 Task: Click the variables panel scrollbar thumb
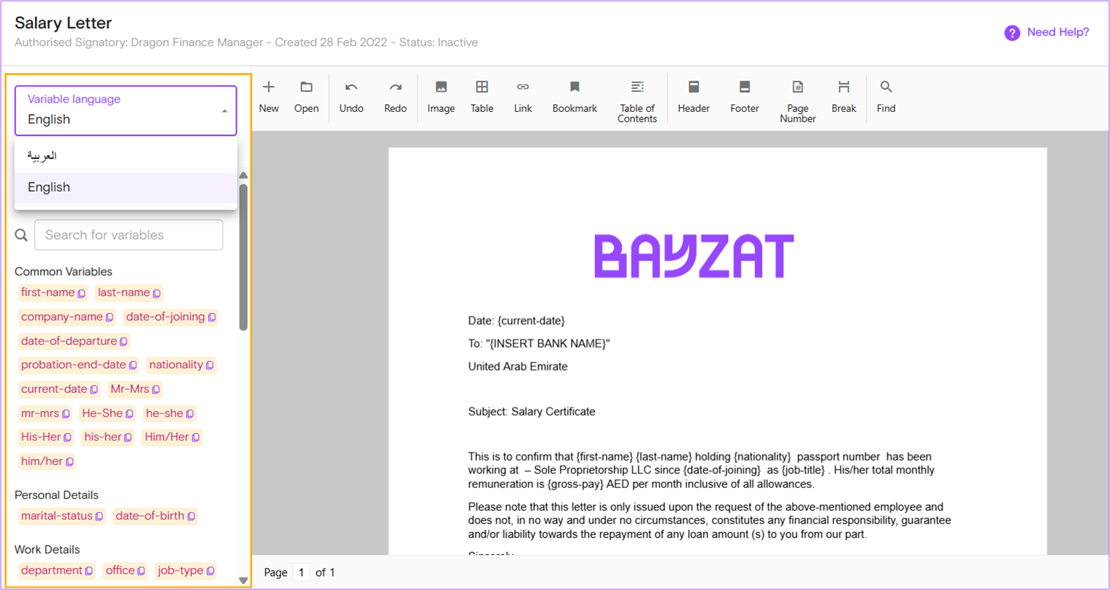[243, 258]
